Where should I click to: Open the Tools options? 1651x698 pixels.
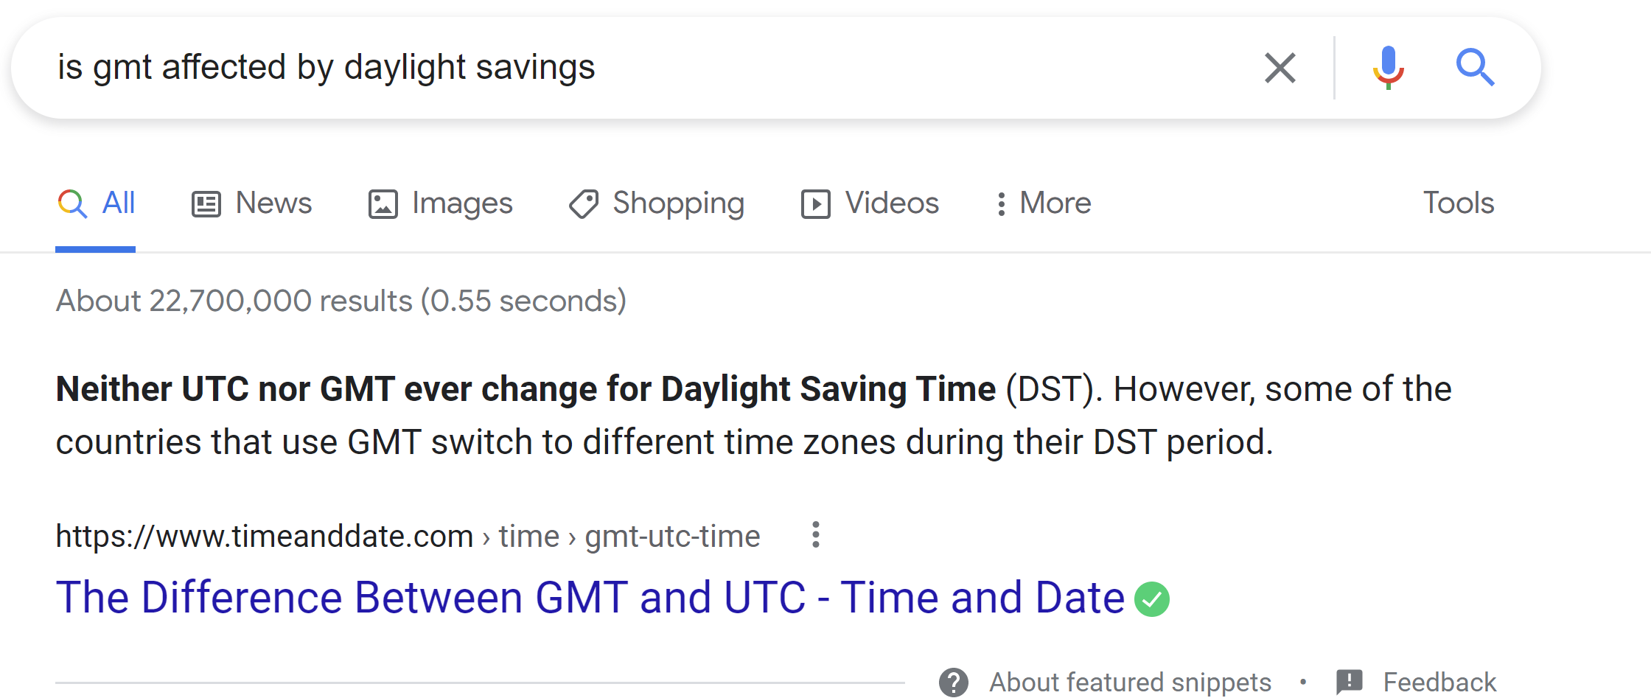point(1459,203)
